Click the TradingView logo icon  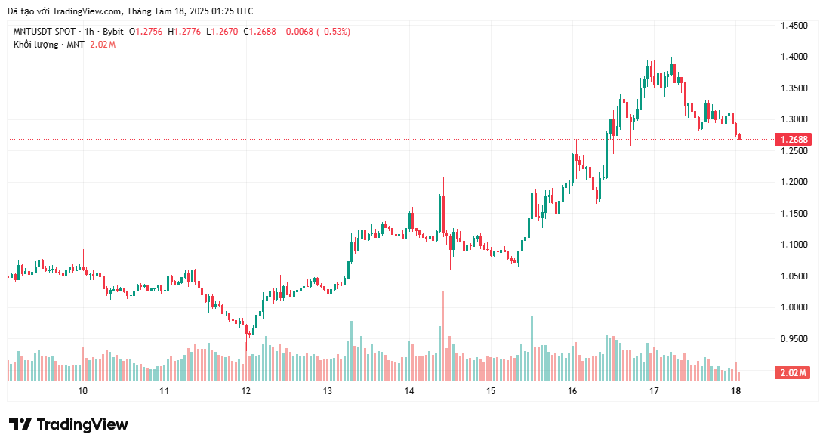[x=20, y=424]
